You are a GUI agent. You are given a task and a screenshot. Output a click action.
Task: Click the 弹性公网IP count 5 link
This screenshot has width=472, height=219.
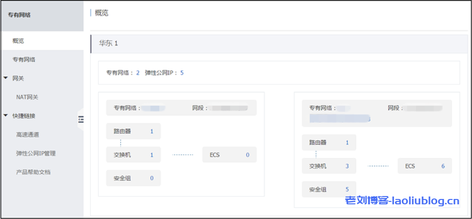click(182, 73)
